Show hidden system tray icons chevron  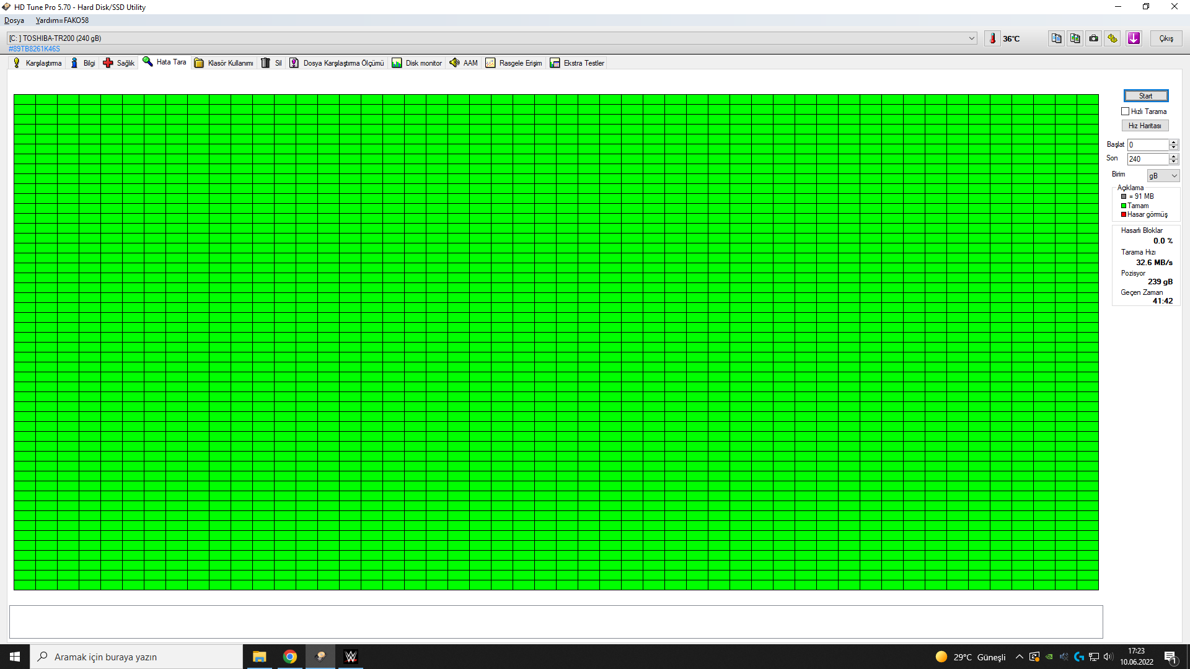tap(1019, 657)
